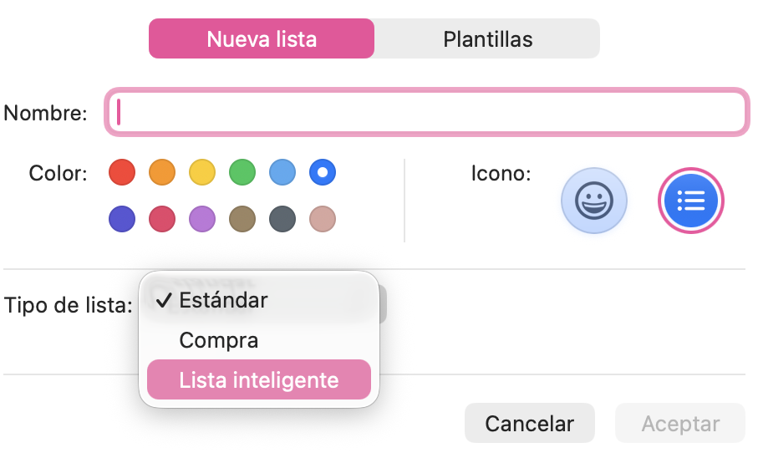Switch to the Plantillas tab

[x=487, y=38]
